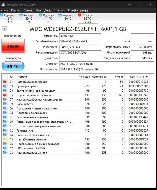Screen dimensions: 157x190
Task: Click raw value 0000000007A3
Action: tap(138, 95)
